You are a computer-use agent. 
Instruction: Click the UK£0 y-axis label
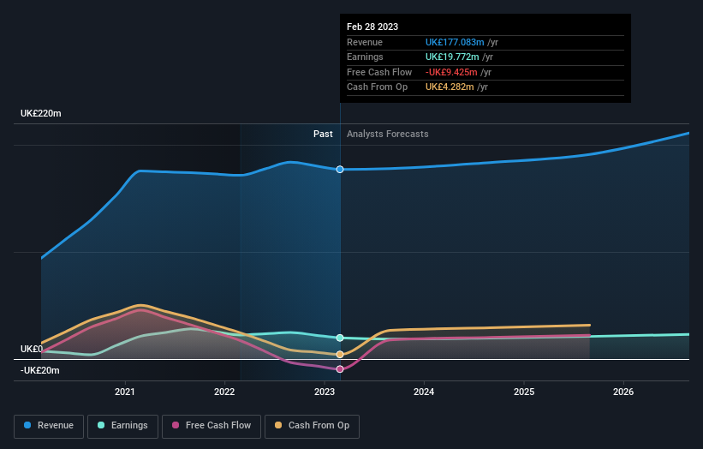32,349
